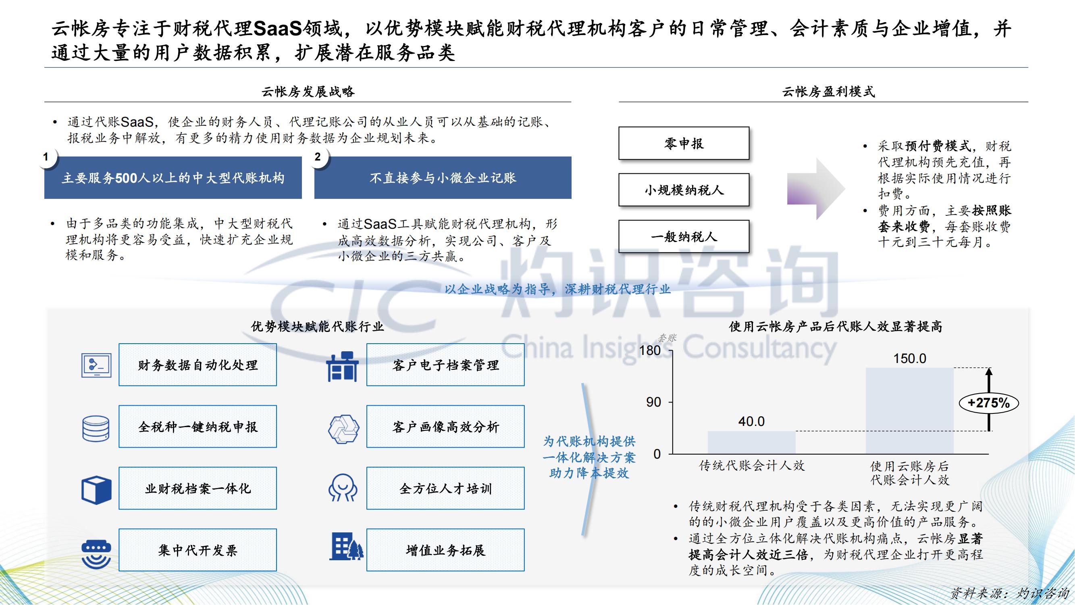Screen dimensions: 1075x605
Task: Click the purple gradient arrow in 盈利模式
Action: [816, 189]
